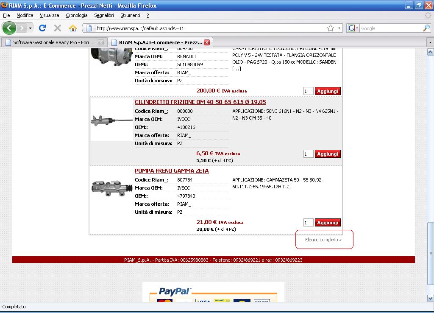Click quantity field for 6,50 € item

click(309, 154)
